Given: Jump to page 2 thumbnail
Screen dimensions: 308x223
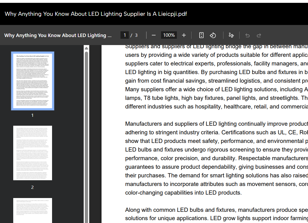Looking at the screenshot, I should pyautogui.click(x=32, y=153).
